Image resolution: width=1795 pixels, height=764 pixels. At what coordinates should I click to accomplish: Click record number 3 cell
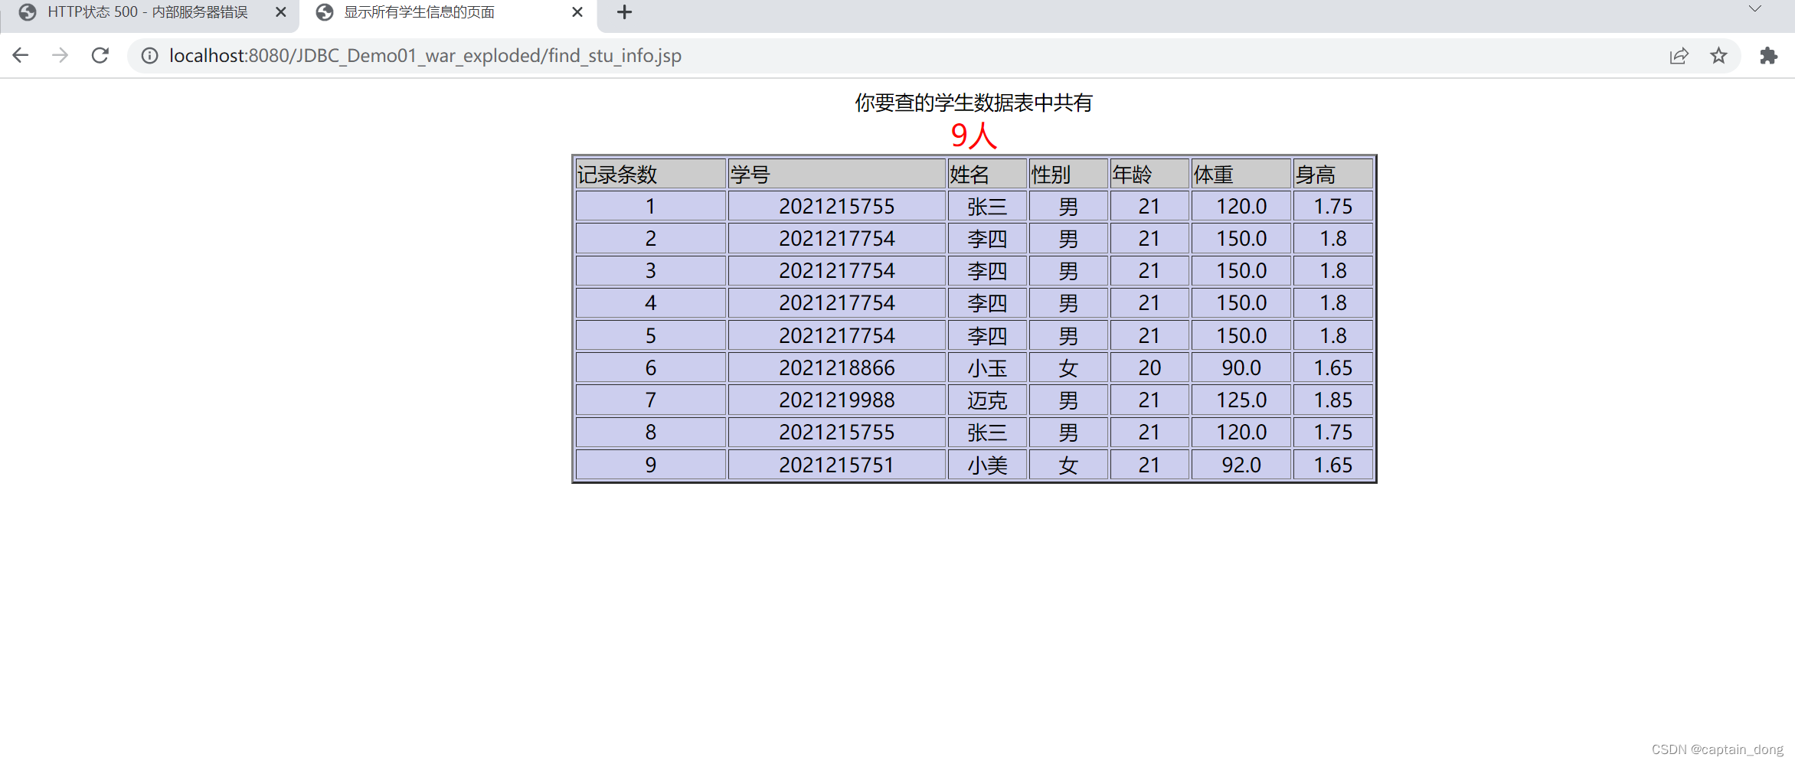click(x=650, y=270)
